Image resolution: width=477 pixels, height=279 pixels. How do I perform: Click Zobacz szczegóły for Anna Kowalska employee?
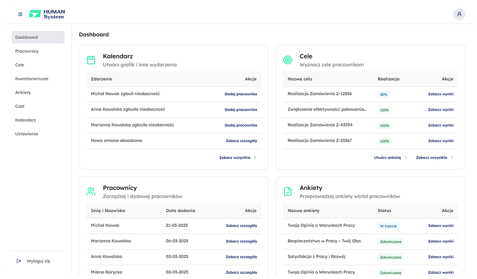[241, 257]
